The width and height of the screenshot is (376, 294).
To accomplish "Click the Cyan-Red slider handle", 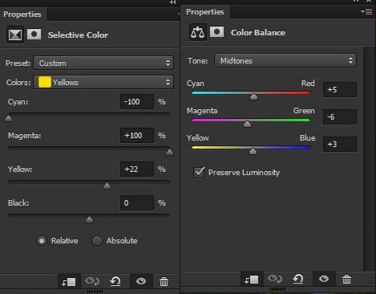I will click(x=253, y=96).
